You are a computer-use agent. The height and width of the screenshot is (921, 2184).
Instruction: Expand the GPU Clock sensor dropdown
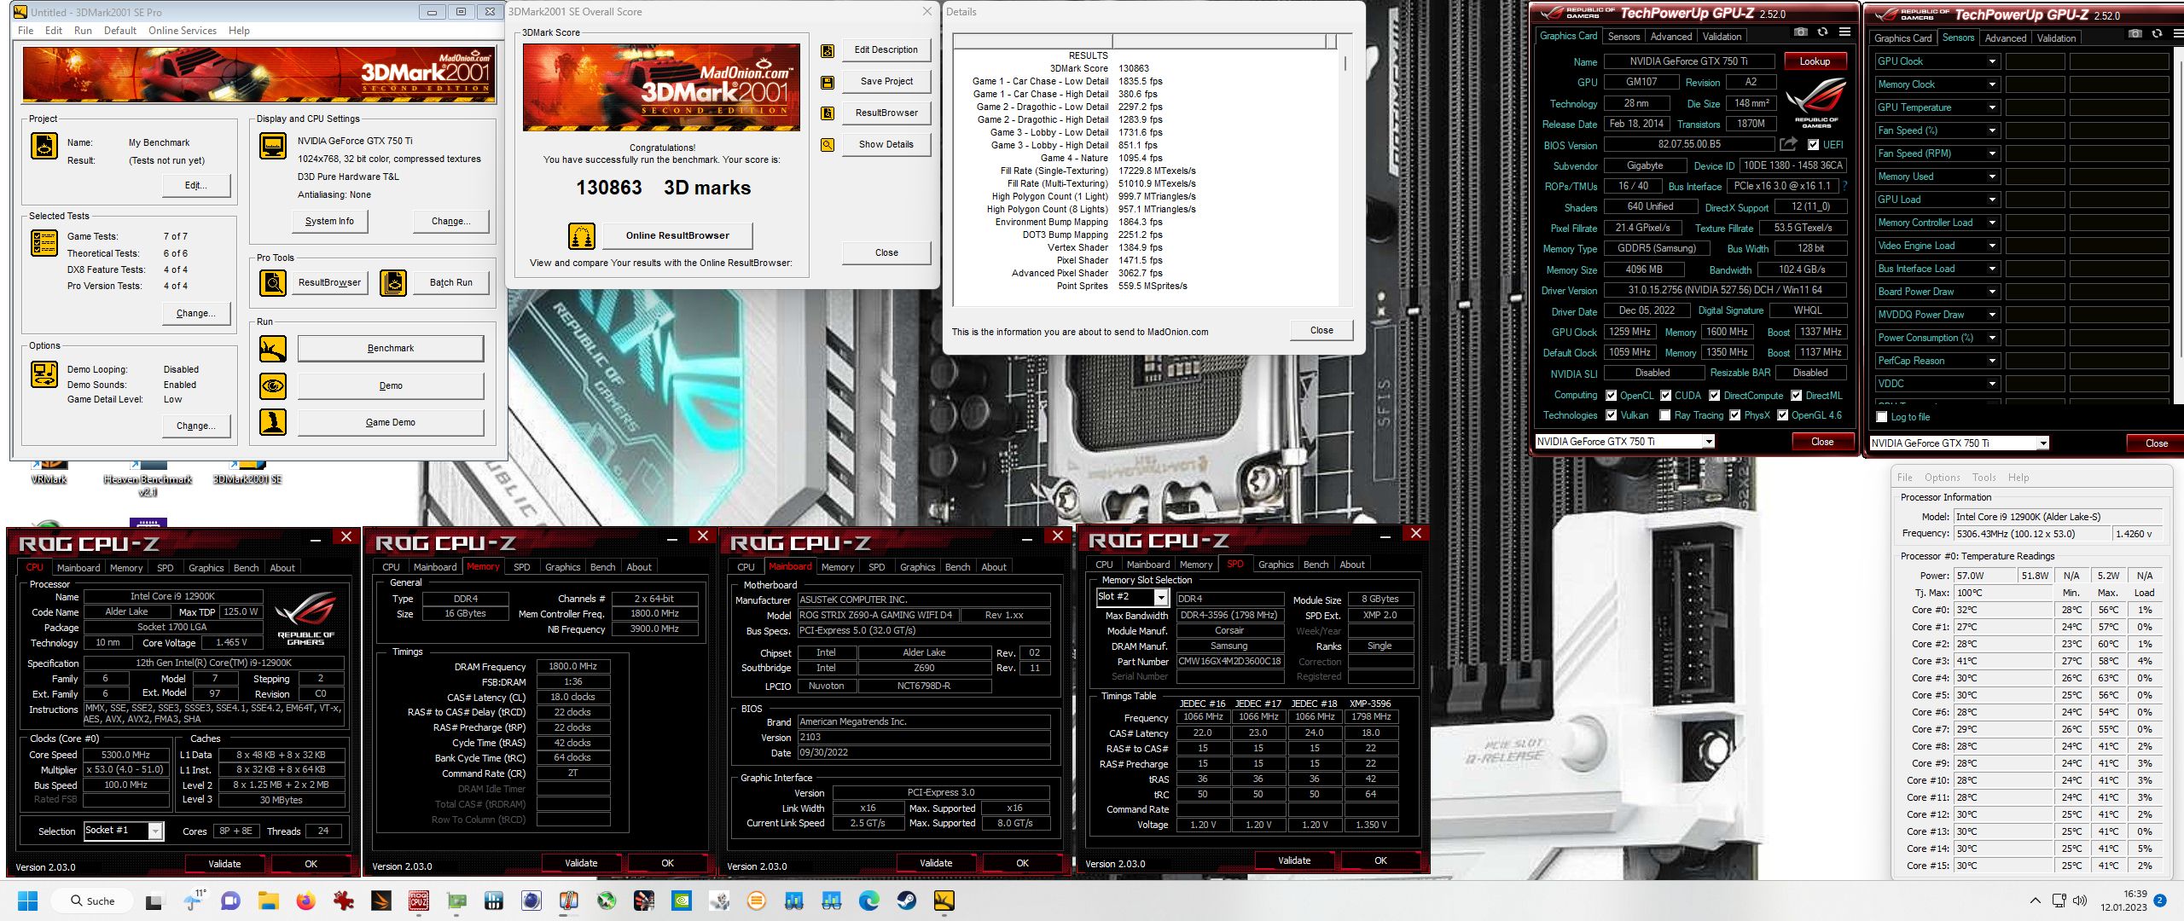pyautogui.click(x=1992, y=61)
